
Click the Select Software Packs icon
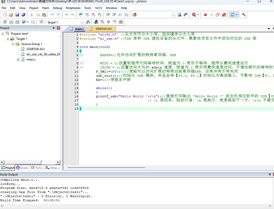tap(115, 22)
